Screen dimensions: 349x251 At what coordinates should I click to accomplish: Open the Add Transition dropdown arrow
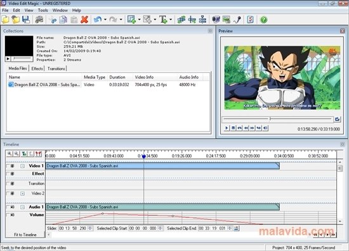[155, 20]
